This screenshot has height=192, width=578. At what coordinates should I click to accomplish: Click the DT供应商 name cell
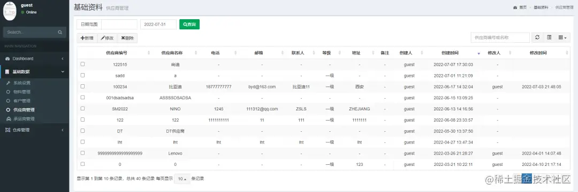(x=176, y=131)
